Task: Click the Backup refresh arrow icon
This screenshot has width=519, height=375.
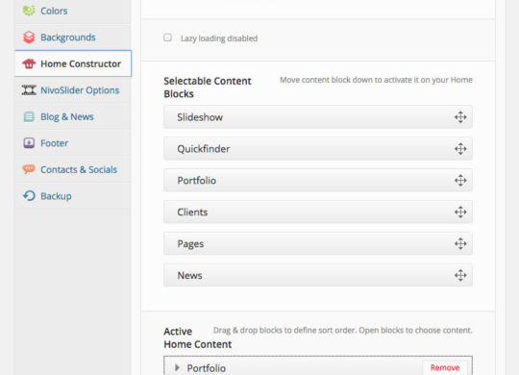Action: 29,196
